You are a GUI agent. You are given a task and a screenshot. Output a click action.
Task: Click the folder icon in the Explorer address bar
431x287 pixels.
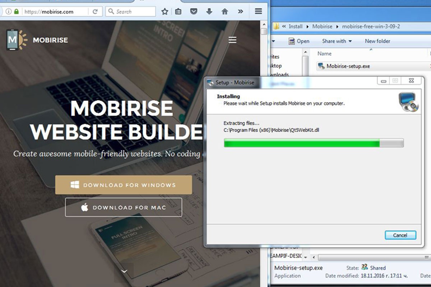pos(276,26)
